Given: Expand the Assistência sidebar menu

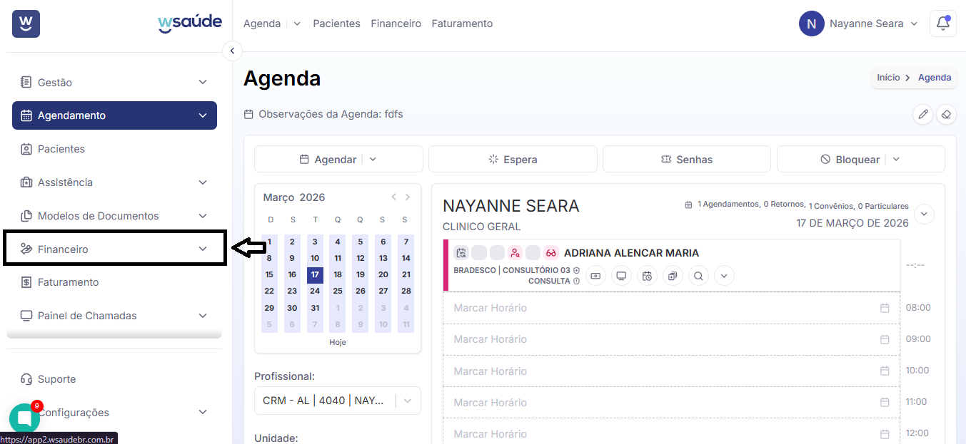Looking at the screenshot, I should [x=203, y=182].
